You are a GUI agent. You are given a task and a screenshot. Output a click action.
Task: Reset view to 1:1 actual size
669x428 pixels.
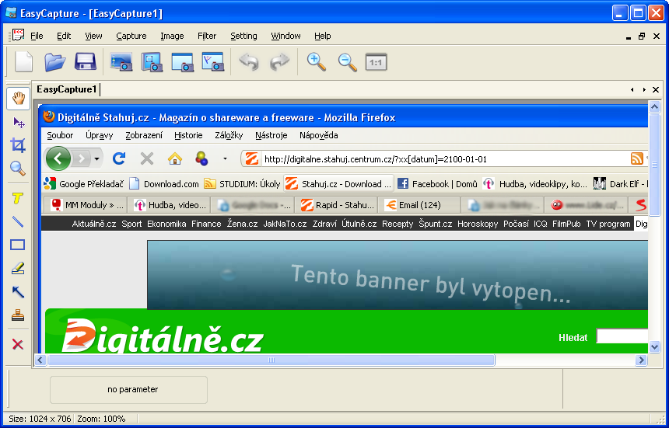coord(377,62)
